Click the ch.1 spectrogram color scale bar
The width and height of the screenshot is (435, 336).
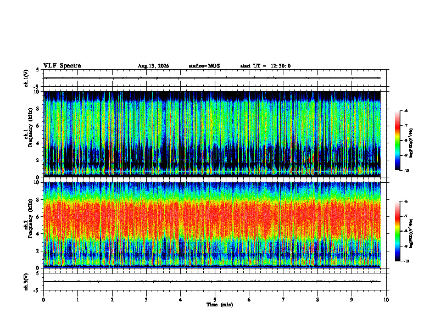[x=397, y=141]
